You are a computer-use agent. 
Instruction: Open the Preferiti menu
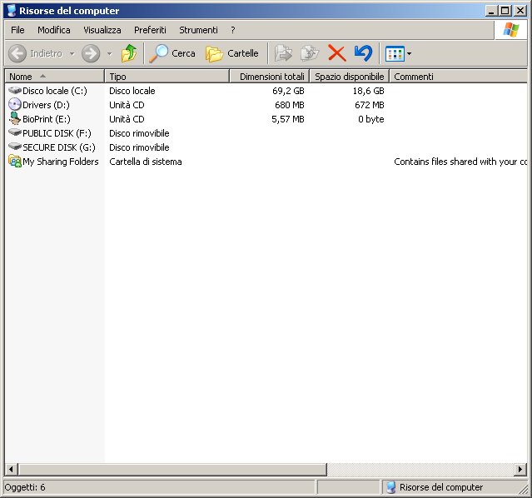pos(150,30)
